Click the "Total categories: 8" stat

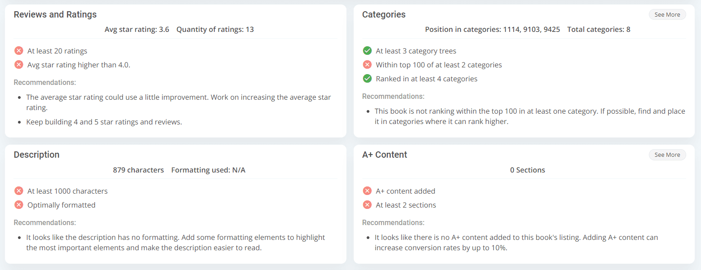pos(599,30)
